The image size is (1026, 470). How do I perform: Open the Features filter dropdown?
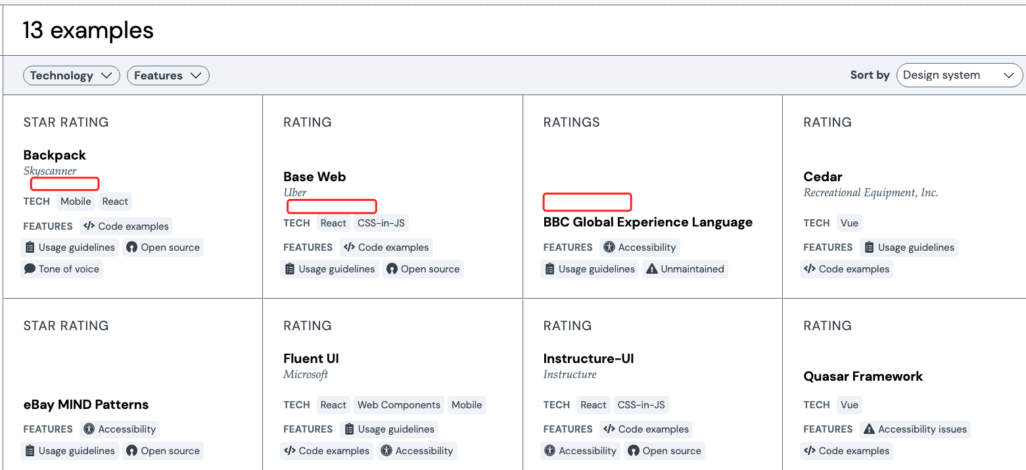pos(168,75)
